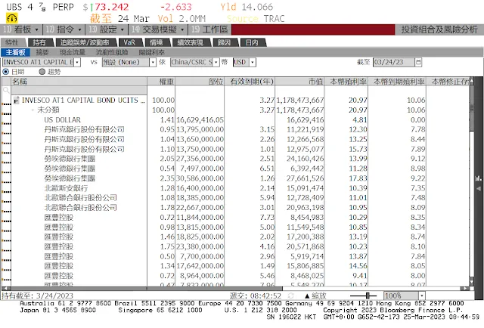Click the name filter field under 名稱
This screenshot has width=484, height=328.
pyautogui.click(x=79, y=91)
